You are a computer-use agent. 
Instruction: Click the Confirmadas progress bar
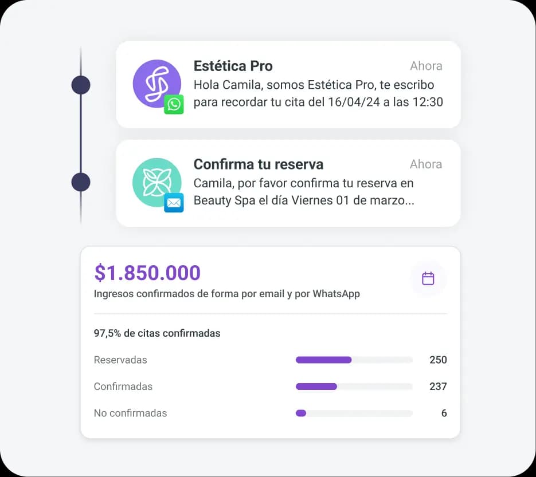tap(354, 387)
